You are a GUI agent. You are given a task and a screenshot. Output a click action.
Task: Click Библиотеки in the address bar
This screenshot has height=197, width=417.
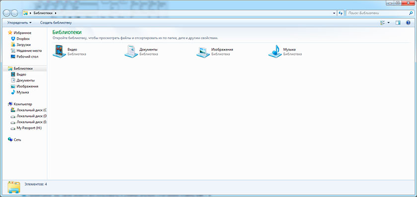(43, 13)
